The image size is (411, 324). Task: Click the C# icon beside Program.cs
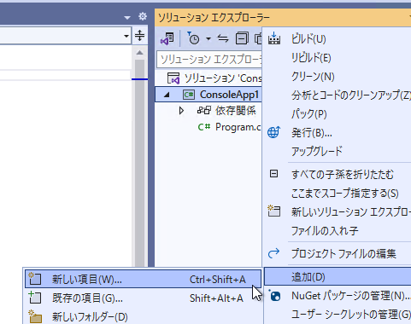pyautogui.click(x=204, y=127)
